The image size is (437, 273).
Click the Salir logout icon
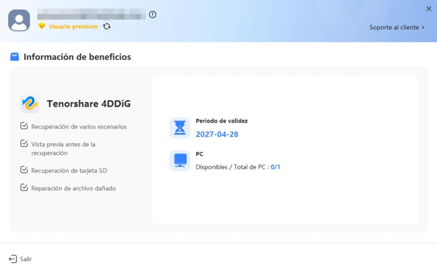(x=13, y=259)
